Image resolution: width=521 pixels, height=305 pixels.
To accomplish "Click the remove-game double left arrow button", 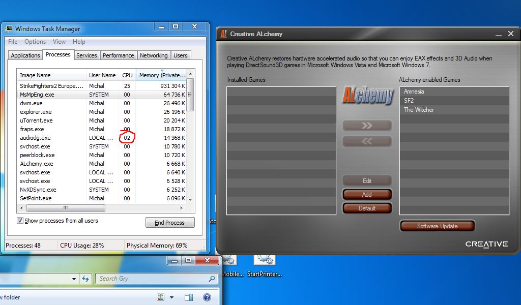I will point(367,141).
